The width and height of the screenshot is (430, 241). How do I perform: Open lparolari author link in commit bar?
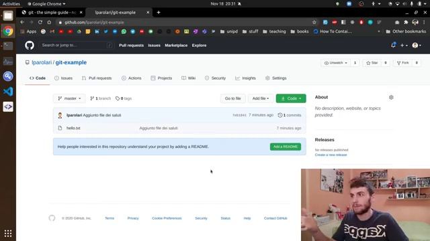[x=74, y=115]
